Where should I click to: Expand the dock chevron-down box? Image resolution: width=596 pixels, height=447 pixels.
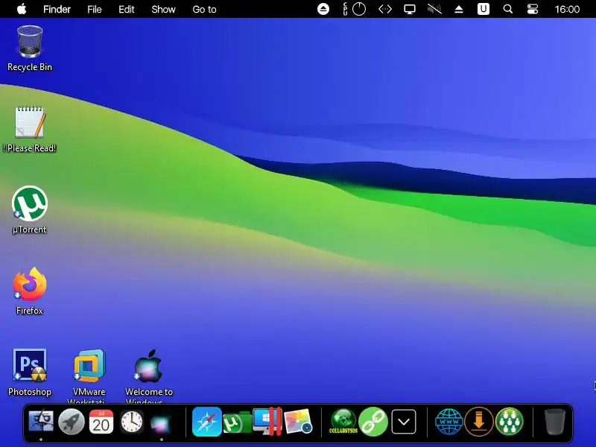pyautogui.click(x=403, y=422)
